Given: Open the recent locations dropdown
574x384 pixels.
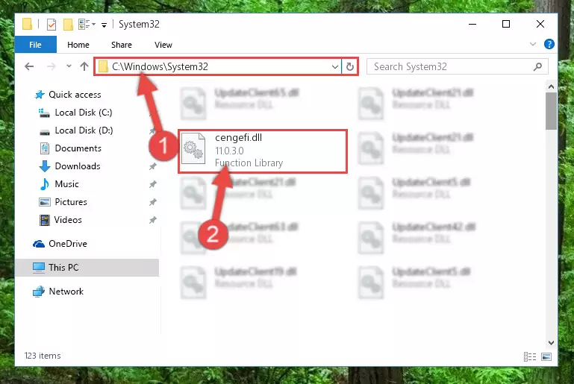Looking at the screenshot, I should pos(69,66).
